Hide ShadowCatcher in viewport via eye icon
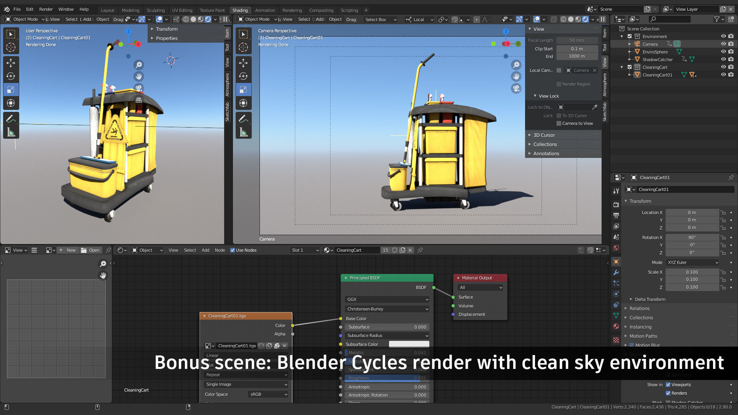This screenshot has width=738, height=415. (x=723, y=59)
